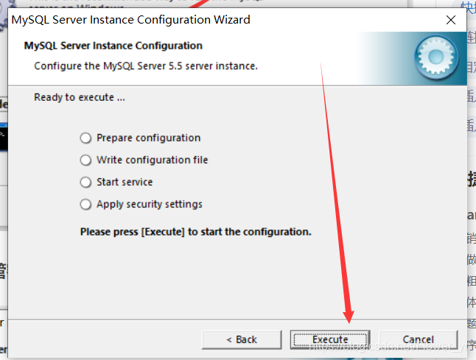Click the wizard window title text
This screenshot has width=476, height=360.
131,20
